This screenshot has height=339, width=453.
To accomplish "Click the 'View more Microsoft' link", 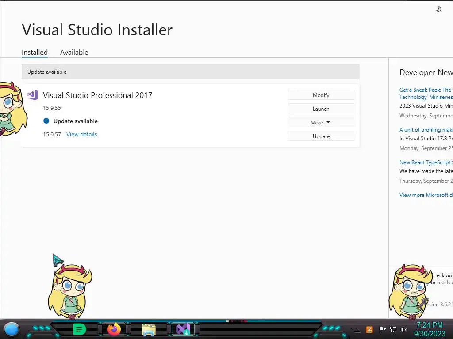I will pyautogui.click(x=426, y=195).
